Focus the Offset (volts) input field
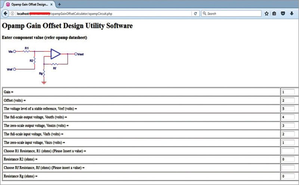299x185 pixels. click(288, 101)
